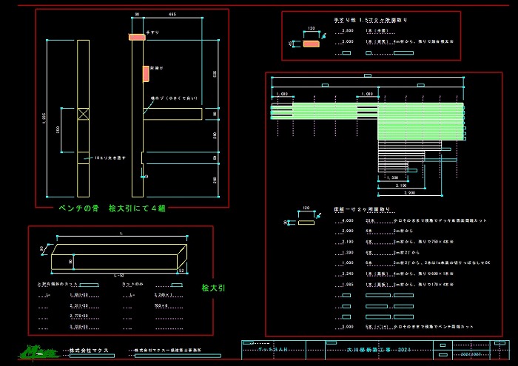
Task: Click the '大川邸新築工事' title block text
Action: tap(369, 350)
